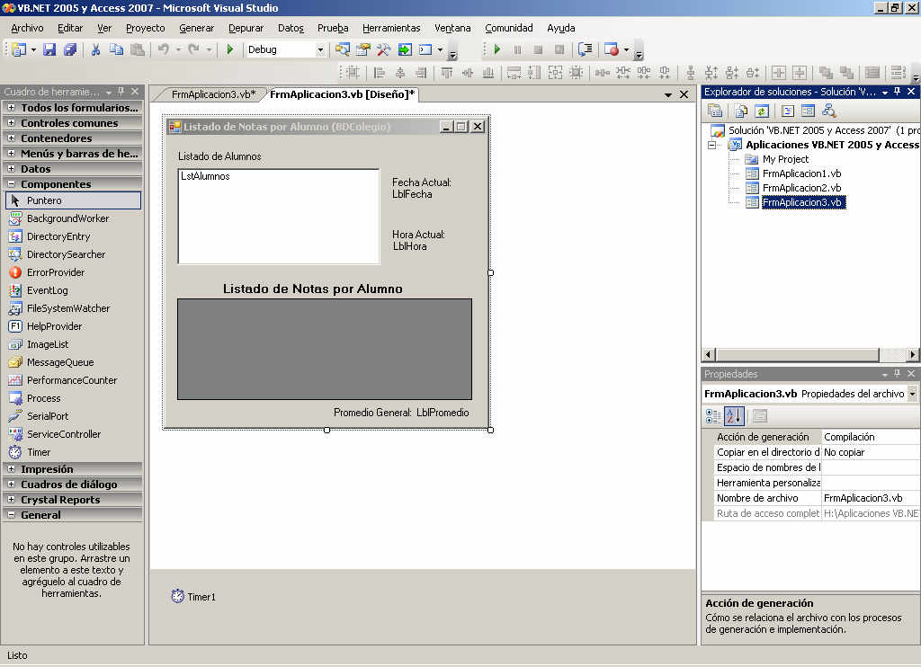This screenshot has width=921, height=667.
Task: Start debugging with the green play icon
Action: pyautogui.click(x=230, y=50)
